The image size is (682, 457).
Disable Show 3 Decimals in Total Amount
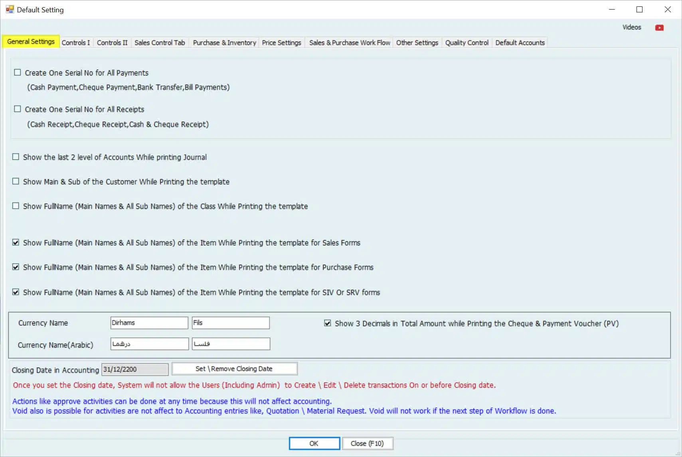[328, 323]
